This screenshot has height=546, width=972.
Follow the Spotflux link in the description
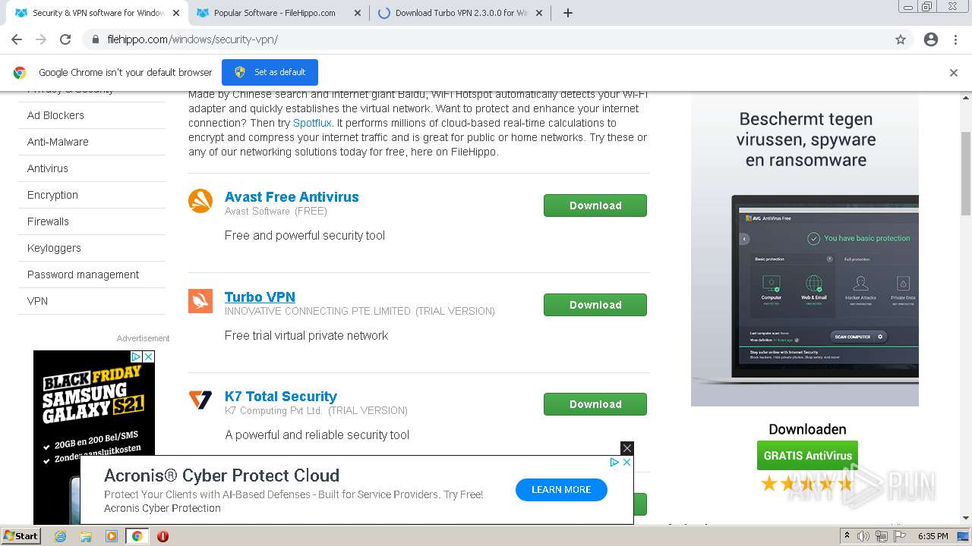point(312,123)
